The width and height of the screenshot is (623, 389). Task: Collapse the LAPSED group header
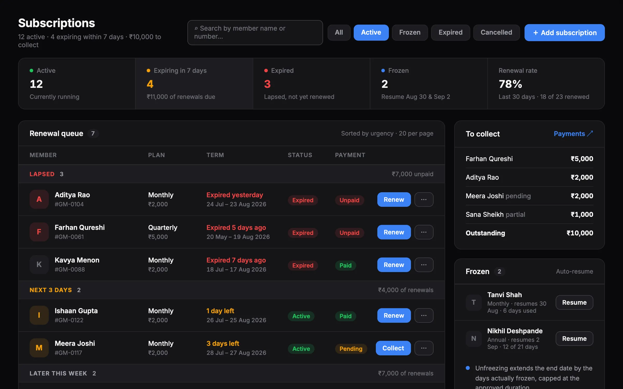coord(232,174)
